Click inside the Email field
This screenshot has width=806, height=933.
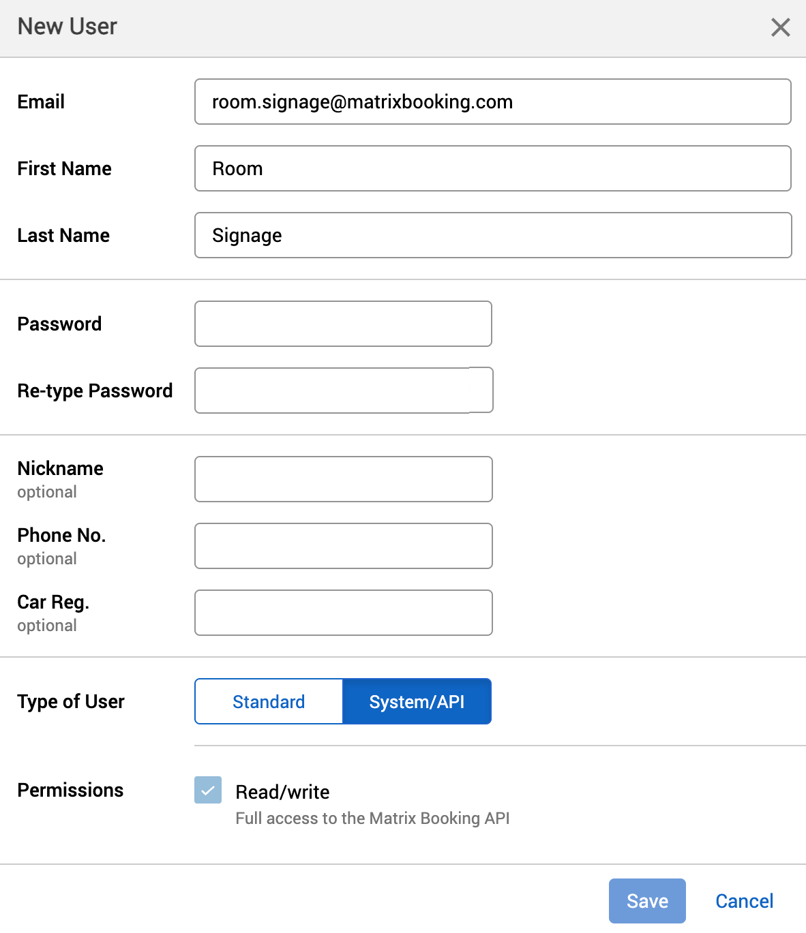point(492,102)
